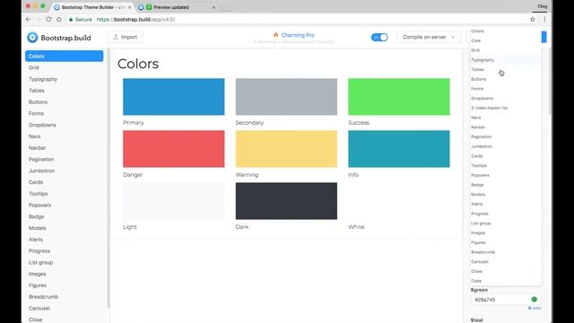Close the Preview updated tab

pyautogui.click(x=213, y=7)
